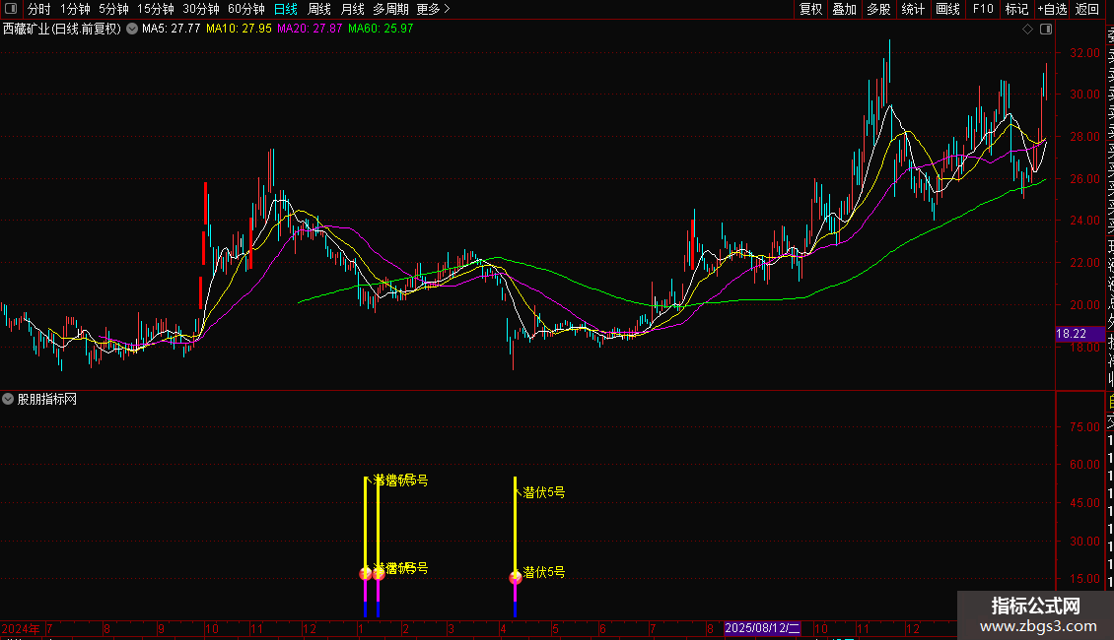The height and width of the screenshot is (640, 1114).
Task: Click the 西藏矿业(日线.前复权) chart title
Action: coord(62,30)
